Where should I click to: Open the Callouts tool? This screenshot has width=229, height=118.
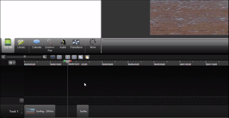point(37,44)
